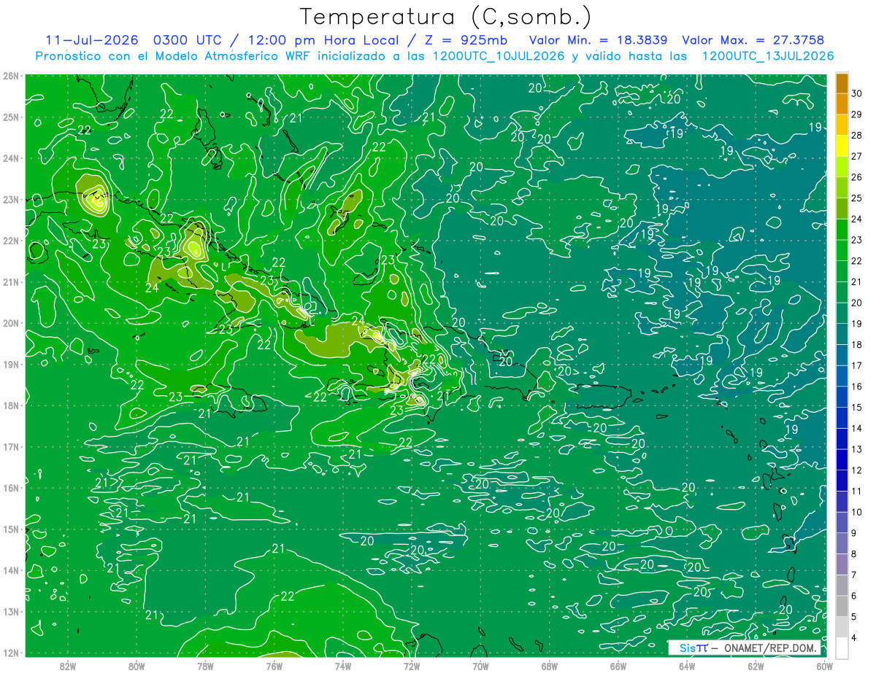Click the "1200UTC_10JUL2026" initialization time
Screen dimensions: 876x676
pos(499,56)
